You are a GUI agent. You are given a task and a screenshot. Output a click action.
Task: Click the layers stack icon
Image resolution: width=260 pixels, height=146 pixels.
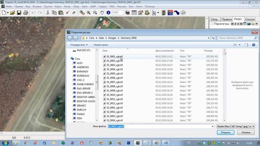click(x=127, y=13)
